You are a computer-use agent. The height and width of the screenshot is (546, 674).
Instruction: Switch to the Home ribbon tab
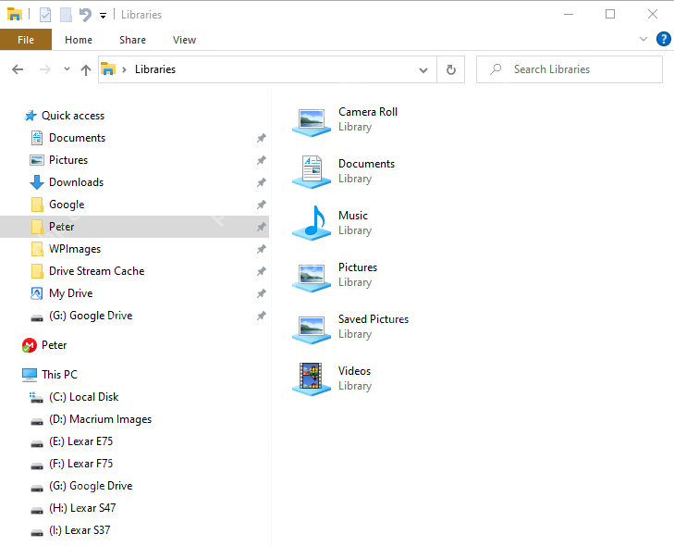coord(79,40)
